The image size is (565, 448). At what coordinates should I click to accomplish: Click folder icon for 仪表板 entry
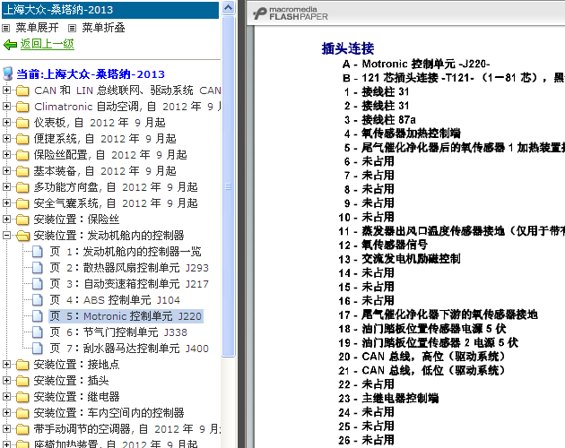[22, 123]
